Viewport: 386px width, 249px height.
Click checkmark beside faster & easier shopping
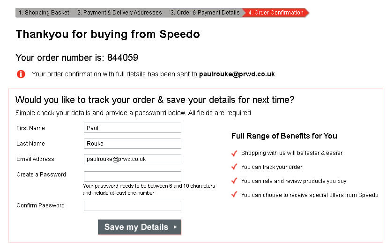pos(234,154)
